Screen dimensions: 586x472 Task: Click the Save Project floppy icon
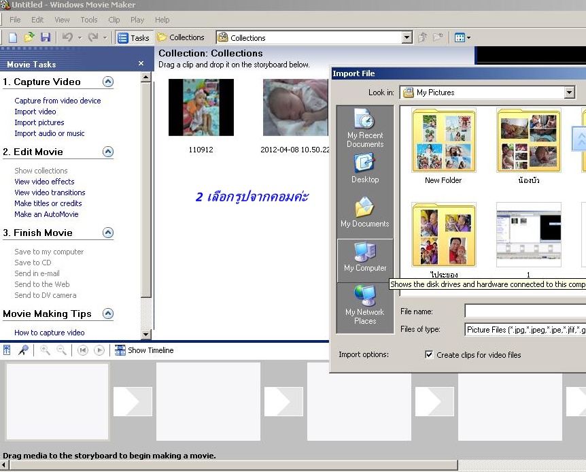point(46,37)
